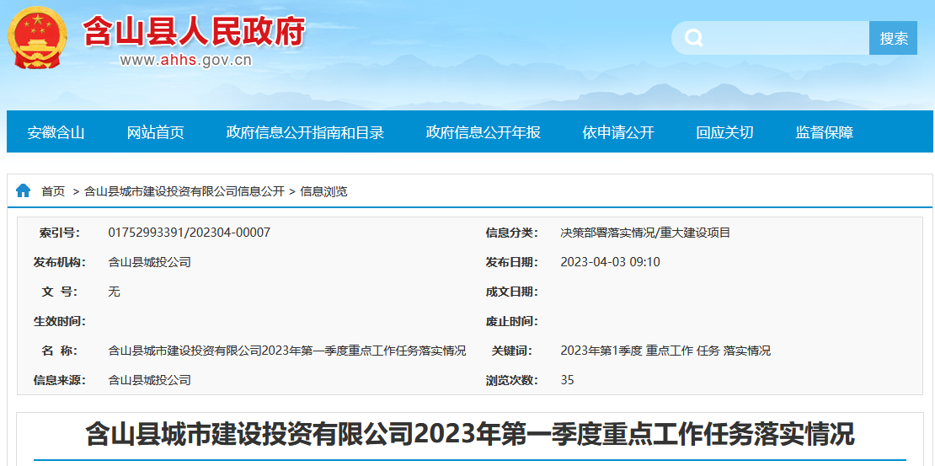Click the index number 01752993391/202304-00007
The height and width of the screenshot is (466, 935).
tap(190, 233)
